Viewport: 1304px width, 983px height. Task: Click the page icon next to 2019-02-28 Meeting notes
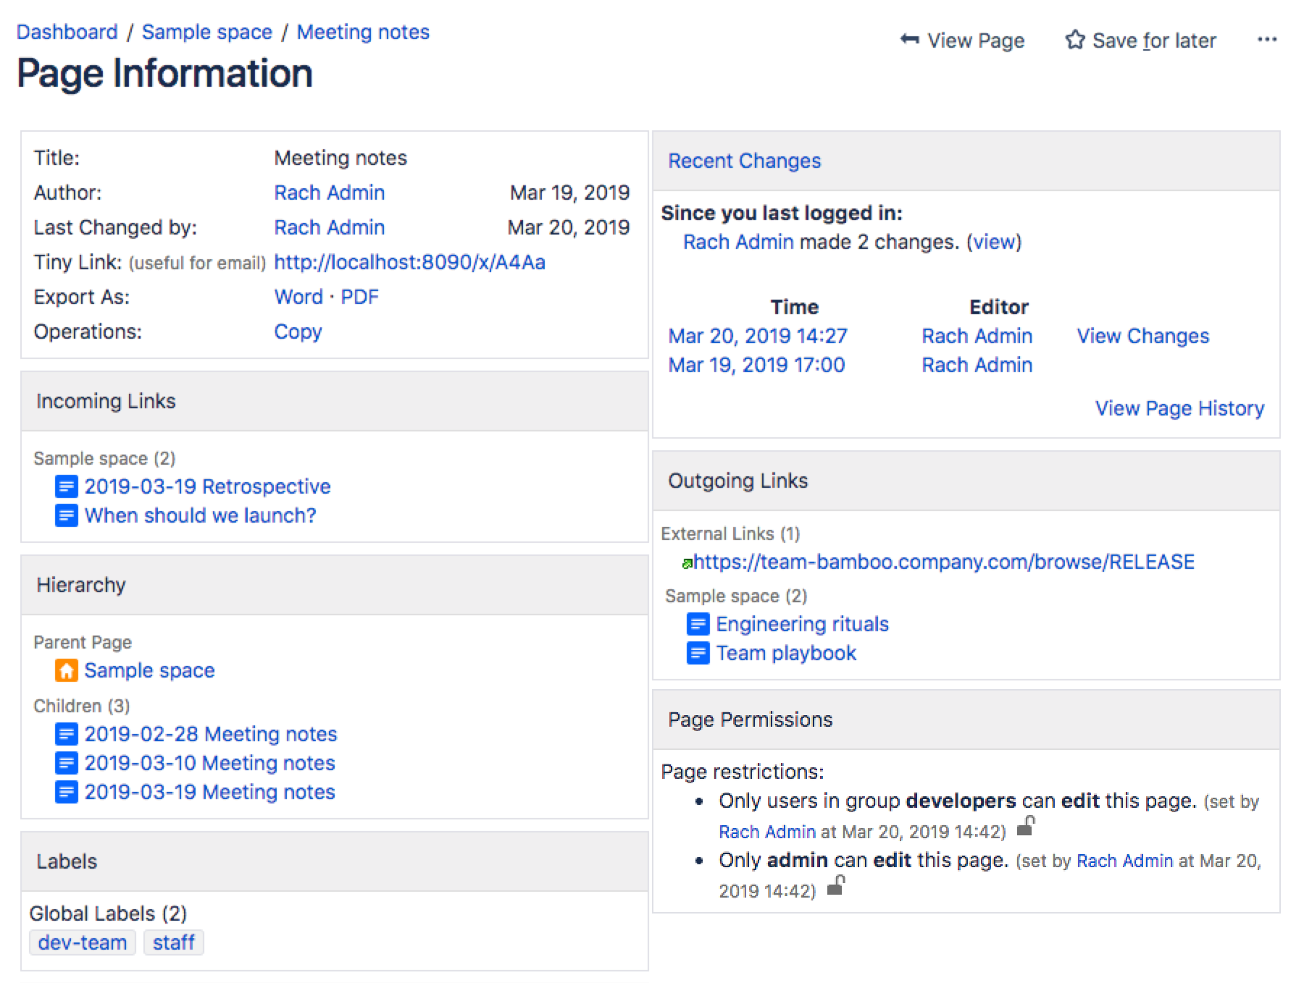pos(66,734)
